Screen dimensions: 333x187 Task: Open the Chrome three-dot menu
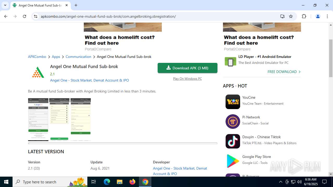pyautogui.click(x=327, y=16)
